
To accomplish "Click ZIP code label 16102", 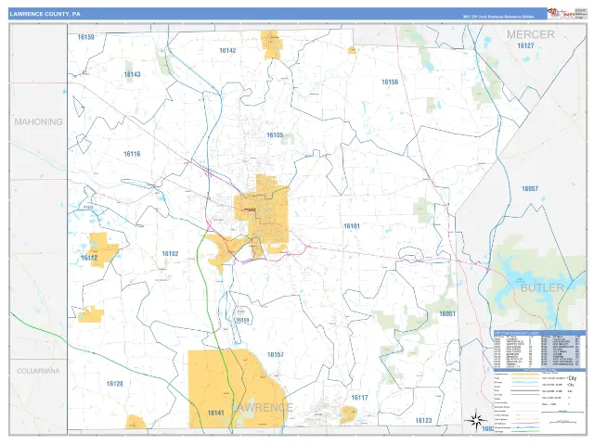I will [170, 253].
